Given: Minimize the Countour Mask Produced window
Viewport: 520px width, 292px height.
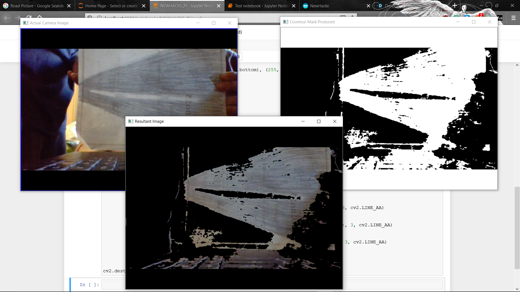Looking at the screenshot, I should [x=458, y=22].
